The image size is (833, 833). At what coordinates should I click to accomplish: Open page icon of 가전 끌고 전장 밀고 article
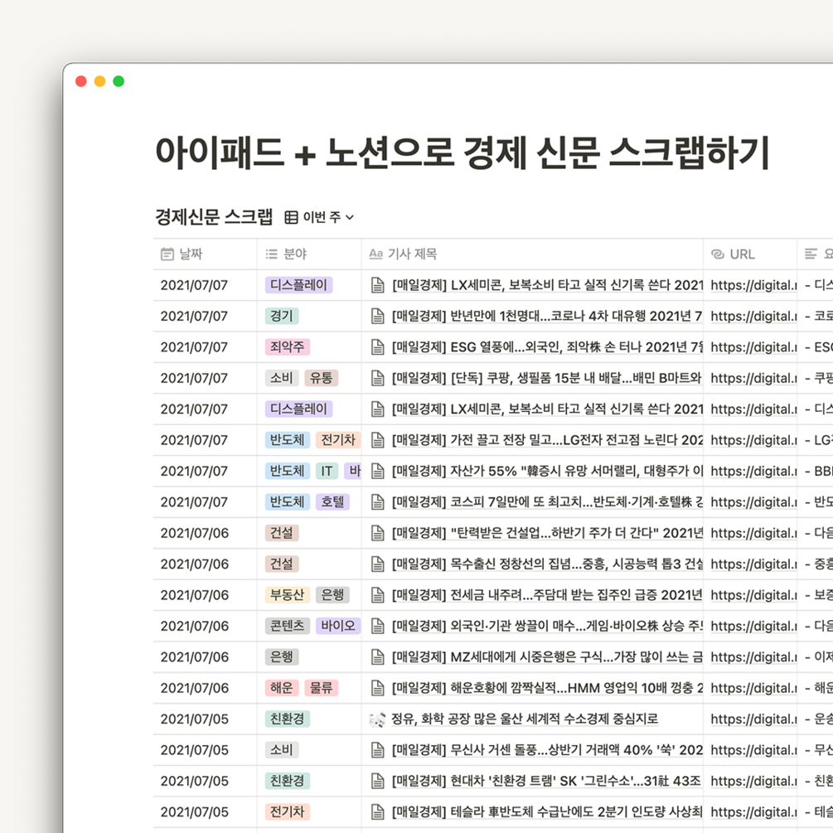coord(377,440)
